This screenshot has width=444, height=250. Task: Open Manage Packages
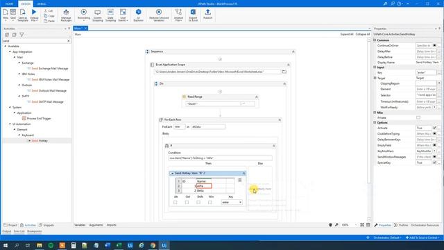[66, 15]
